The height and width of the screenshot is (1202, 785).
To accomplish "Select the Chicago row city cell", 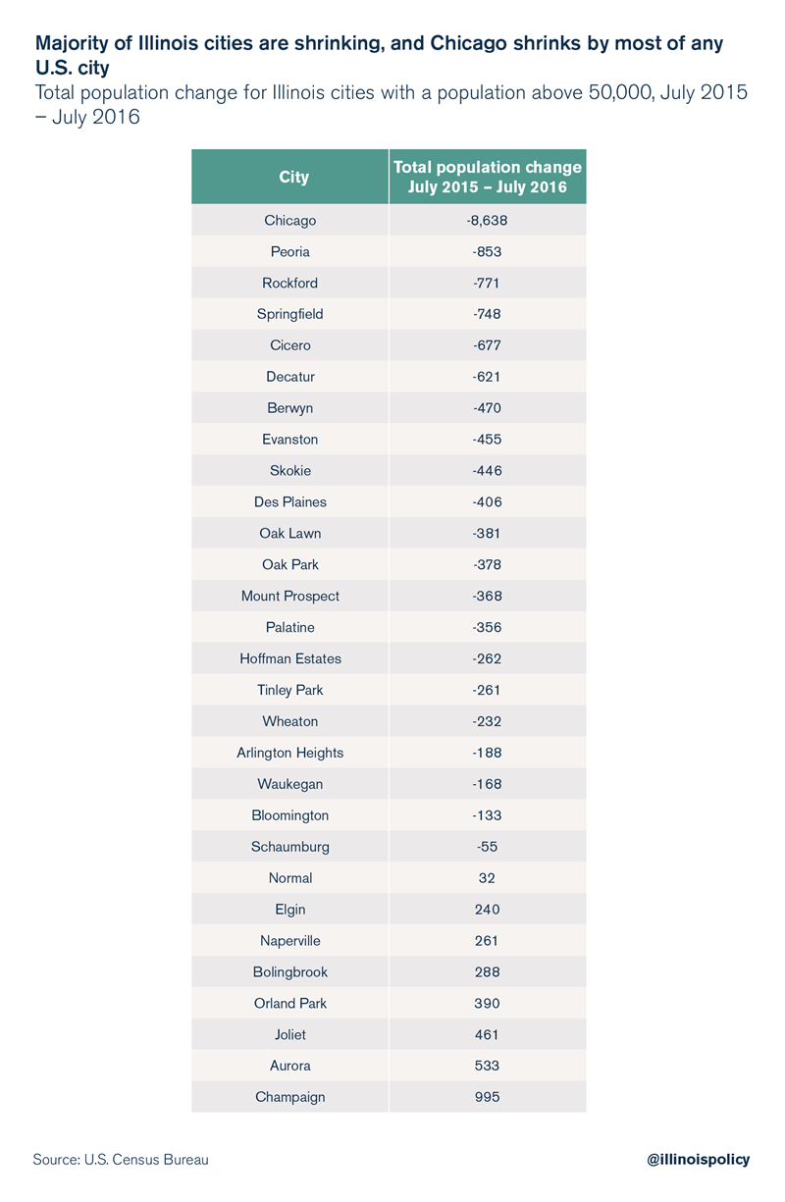I will [290, 221].
